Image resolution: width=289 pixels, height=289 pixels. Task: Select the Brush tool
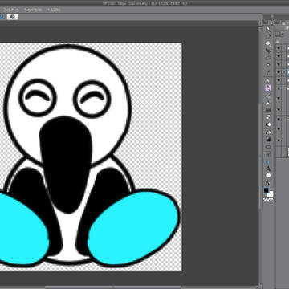[268, 96]
